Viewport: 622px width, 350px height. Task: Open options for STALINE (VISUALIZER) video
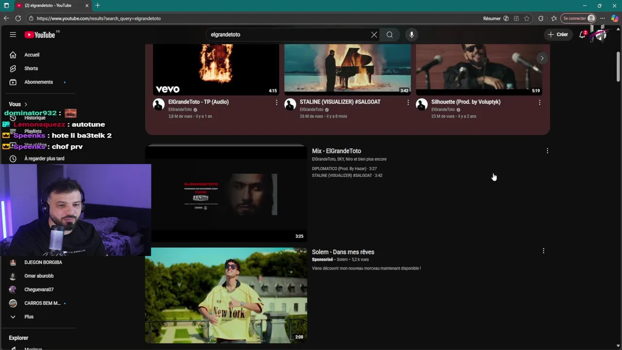tap(408, 103)
